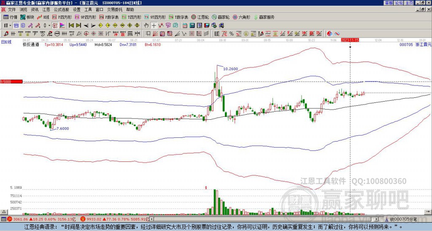Launch the 江恩轮 Gann wheel
This screenshot has width=432, height=231.
pos(200,17)
